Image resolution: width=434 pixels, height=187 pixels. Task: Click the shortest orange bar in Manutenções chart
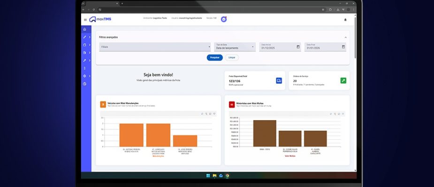[x=185, y=141]
